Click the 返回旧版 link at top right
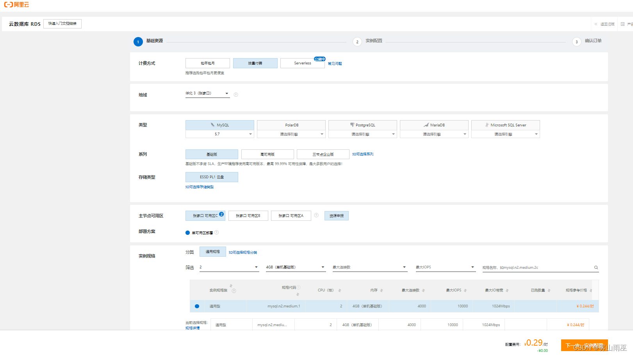The height and width of the screenshot is (355, 633). point(608,24)
